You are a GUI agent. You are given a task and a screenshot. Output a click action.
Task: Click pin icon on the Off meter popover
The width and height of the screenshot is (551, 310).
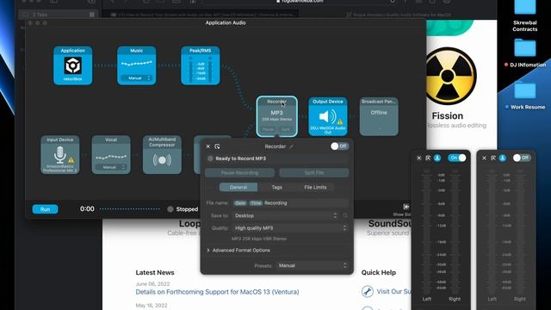click(503, 158)
